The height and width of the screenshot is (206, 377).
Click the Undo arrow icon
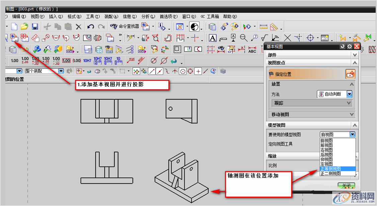(x=91, y=26)
